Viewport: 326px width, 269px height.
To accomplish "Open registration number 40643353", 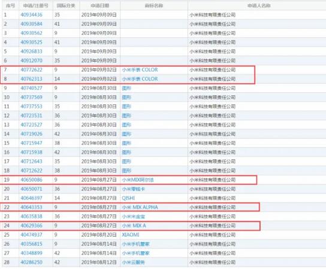I will [x=31, y=207].
